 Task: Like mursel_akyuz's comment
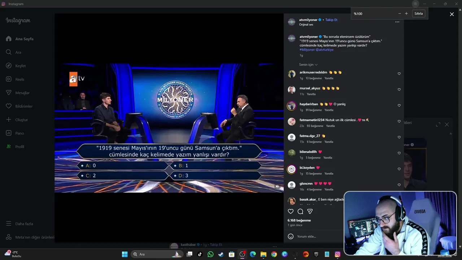click(x=399, y=90)
